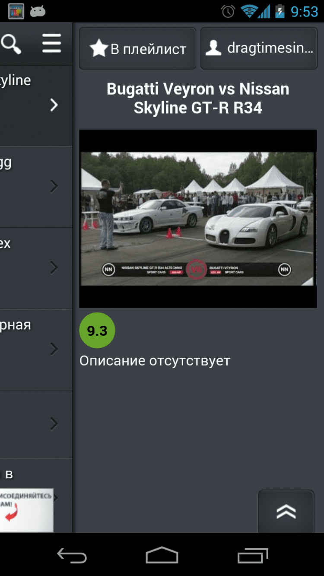Tap the star icon in В плейлист

[98, 49]
